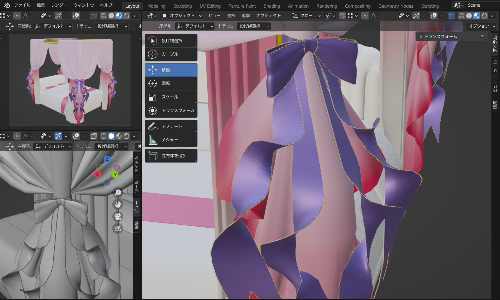Toggle X-ray mode in the main viewport header

coord(451,16)
